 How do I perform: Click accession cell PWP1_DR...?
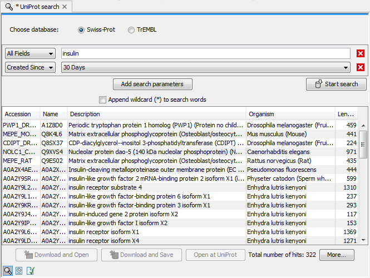click(20, 125)
